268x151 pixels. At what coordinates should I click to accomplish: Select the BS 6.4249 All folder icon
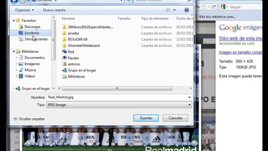tap(64, 39)
